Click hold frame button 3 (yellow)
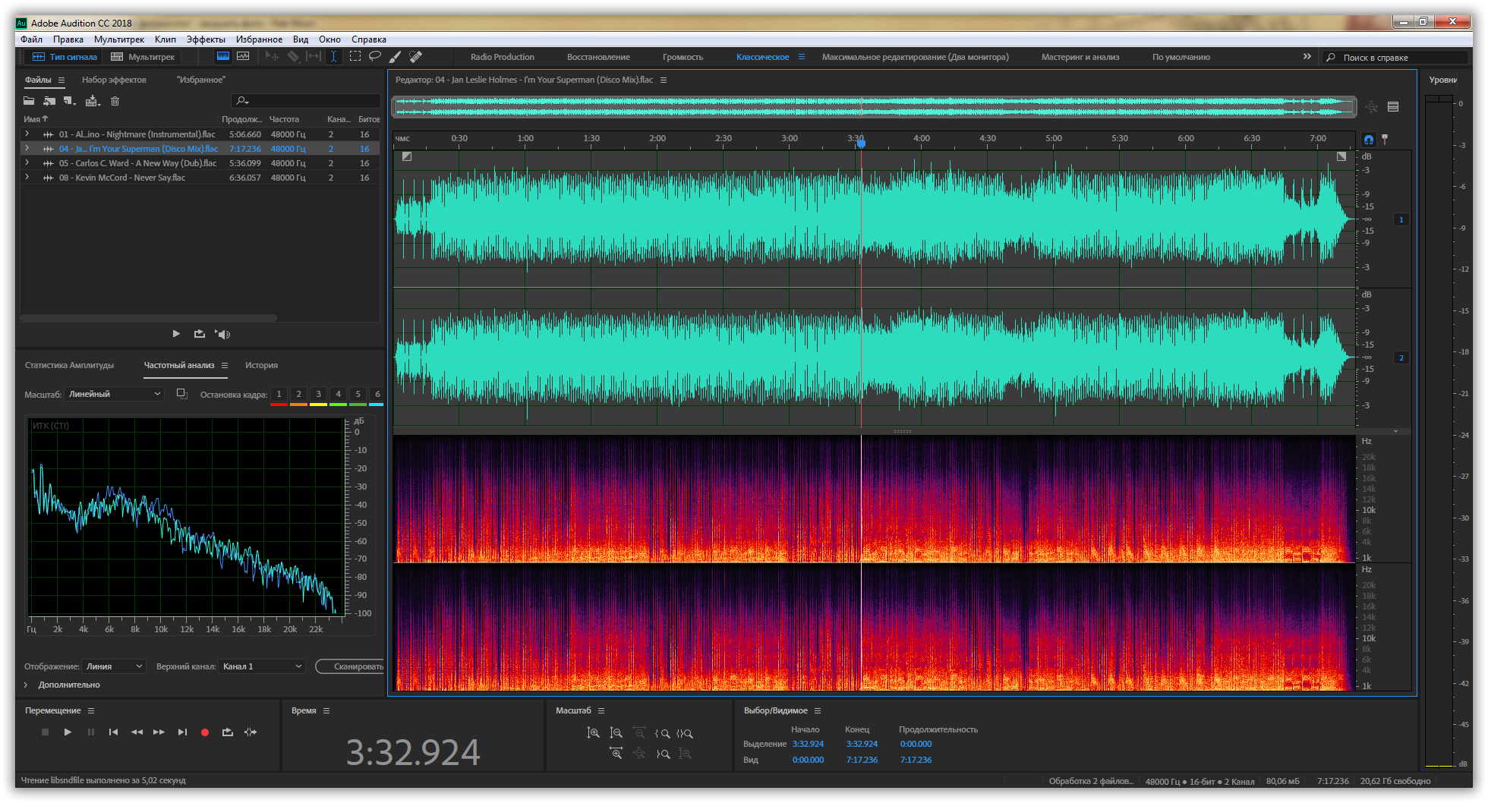This screenshot has width=1488, height=803. coord(318,395)
